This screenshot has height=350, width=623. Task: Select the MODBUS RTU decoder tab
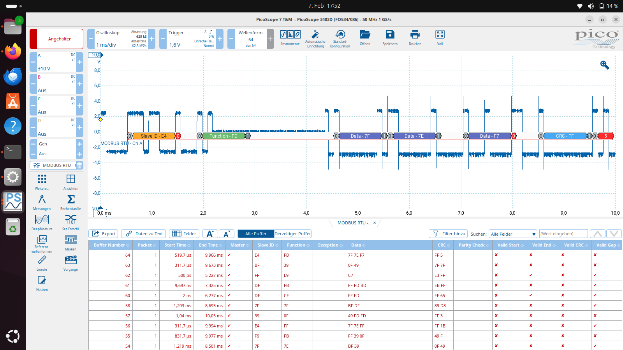pyautogui.click(x=354, y=223)
